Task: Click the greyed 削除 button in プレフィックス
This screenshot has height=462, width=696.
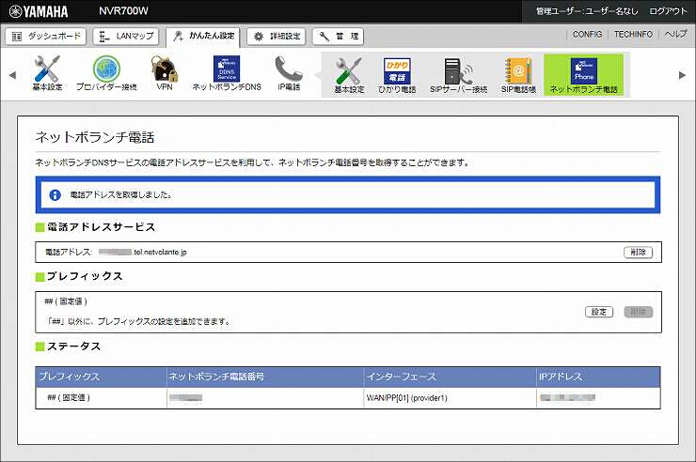Action: (638, 312)
